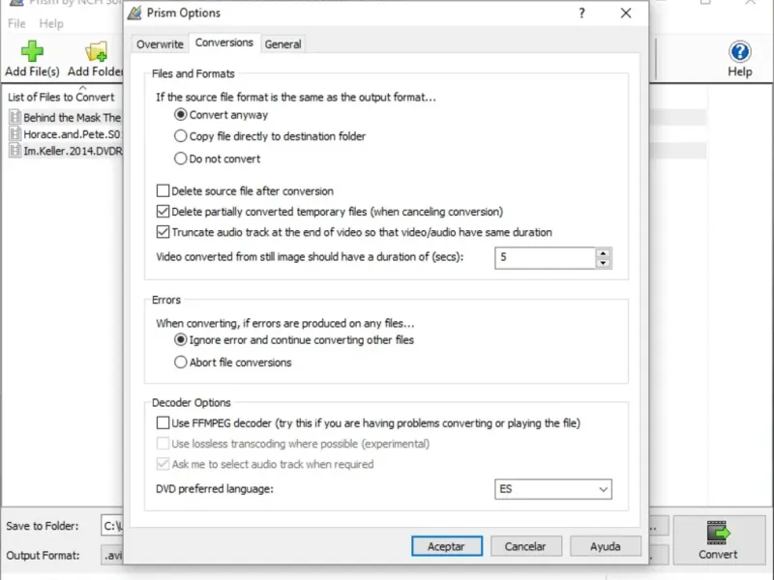Screen dimensions: 774x580
Task: Enable the Use FFMPEG decoder checkbox
Action: [x=163, y=422]
